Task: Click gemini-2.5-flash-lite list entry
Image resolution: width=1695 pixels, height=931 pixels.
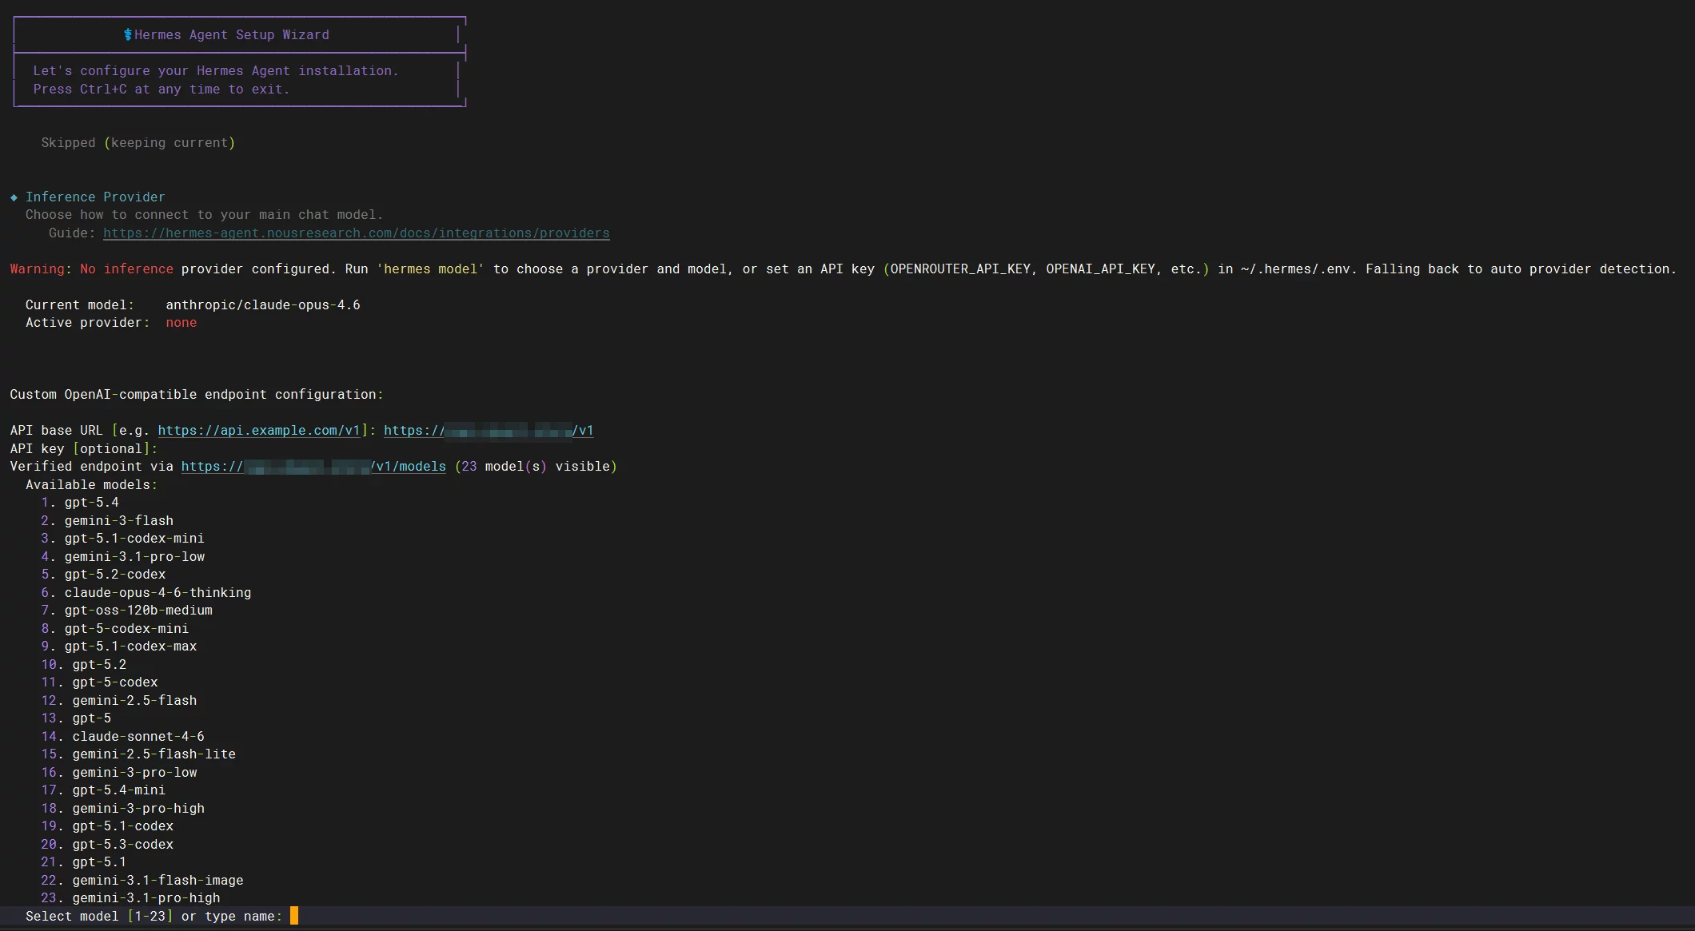Action: (x=154, y=754)
